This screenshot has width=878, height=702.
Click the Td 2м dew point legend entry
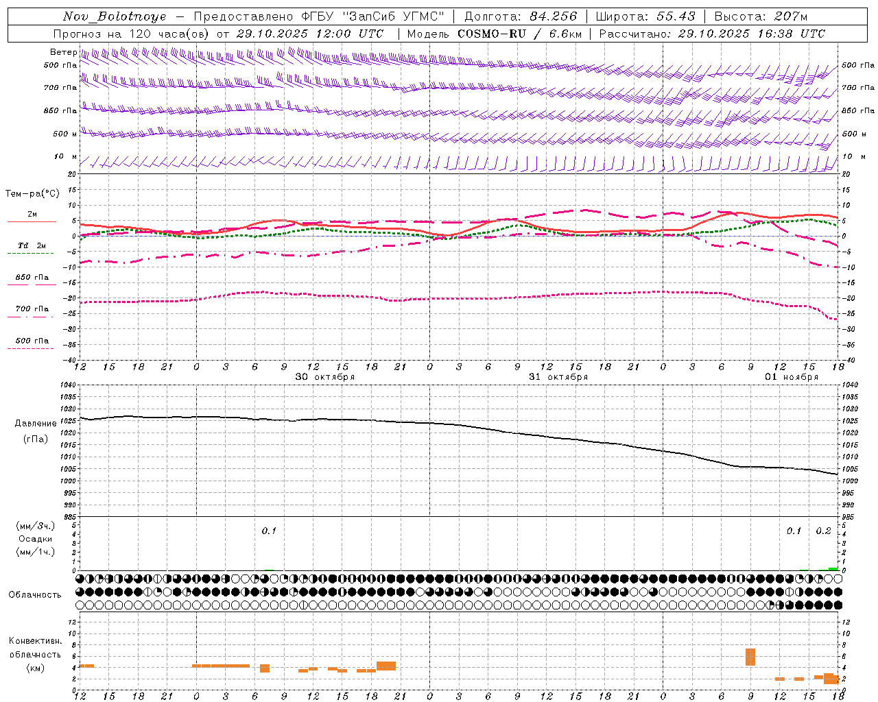coord(32,248)
